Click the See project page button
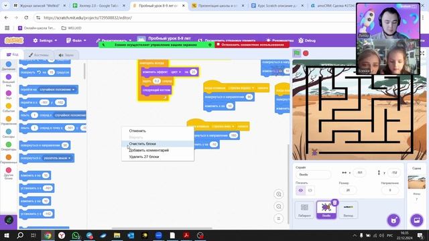429x241 pixels. pos(227,40)
